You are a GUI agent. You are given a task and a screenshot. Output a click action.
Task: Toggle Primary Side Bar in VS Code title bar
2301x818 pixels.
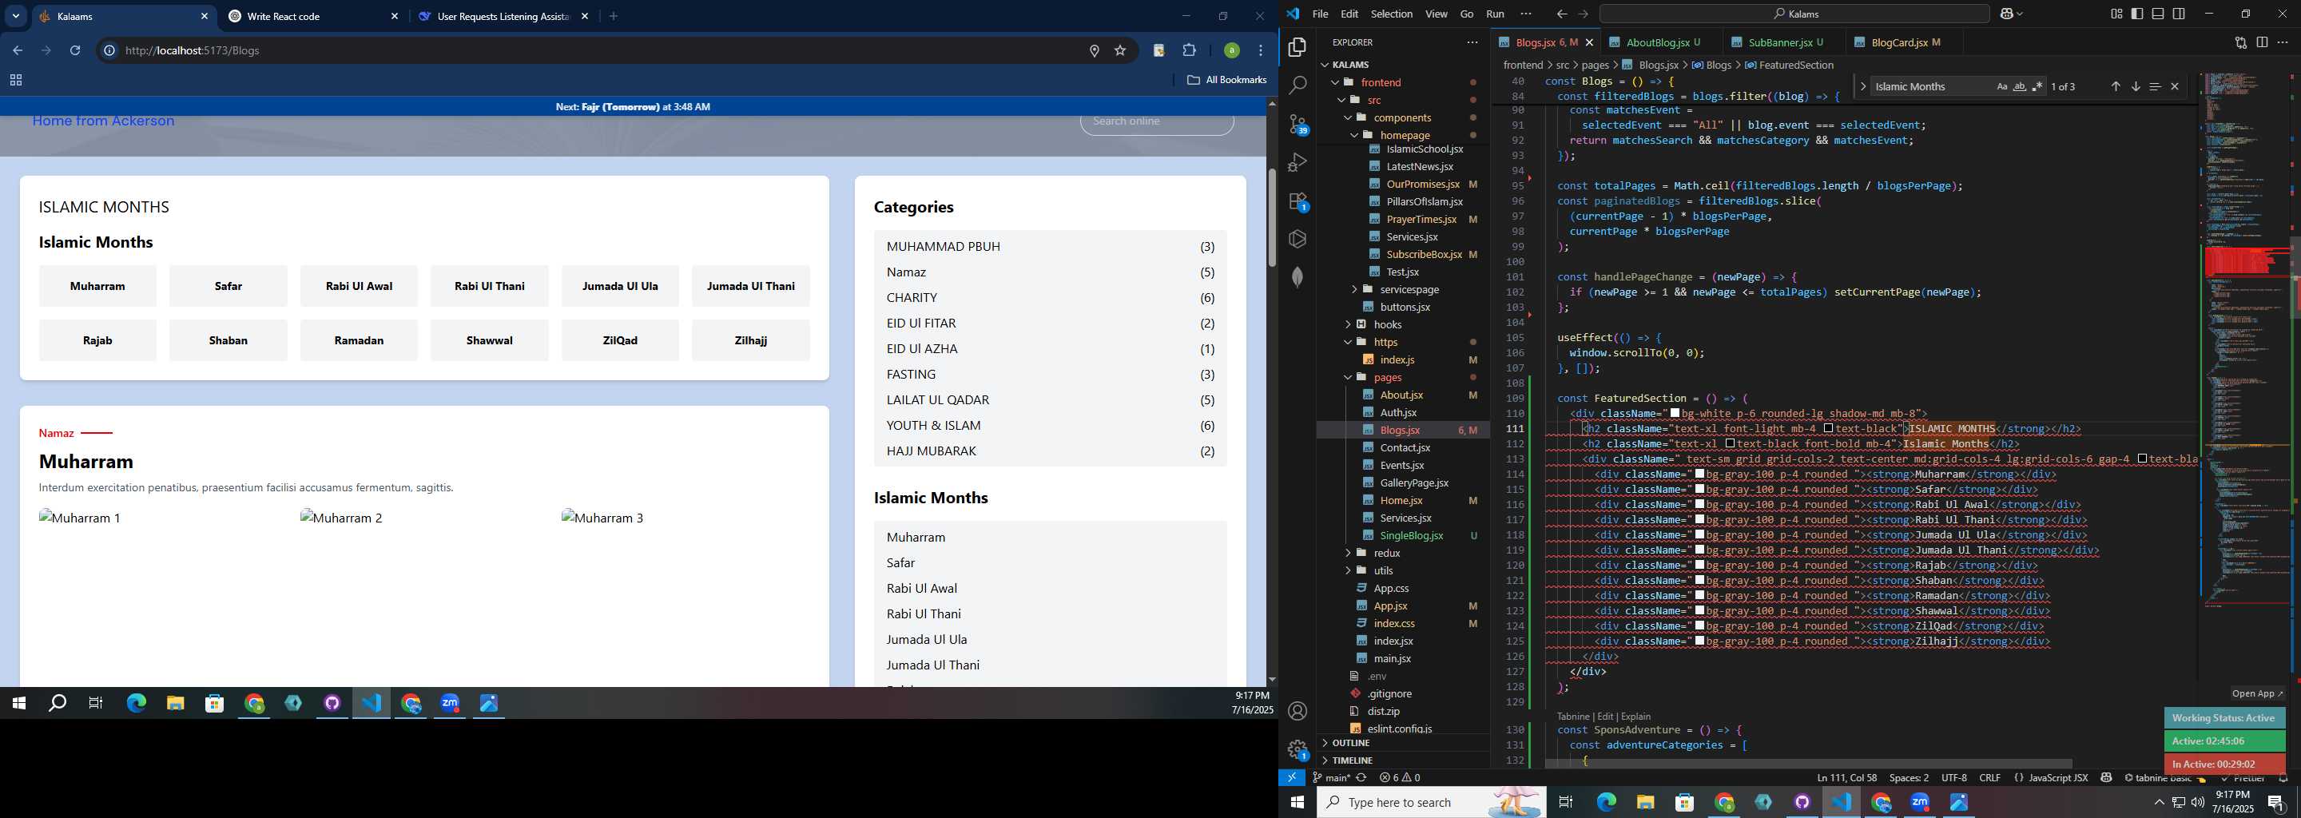[2136, 14]
